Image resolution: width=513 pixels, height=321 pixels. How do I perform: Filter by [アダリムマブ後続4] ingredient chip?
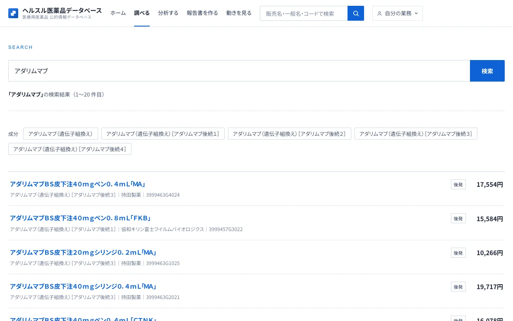tap(70, 149)
